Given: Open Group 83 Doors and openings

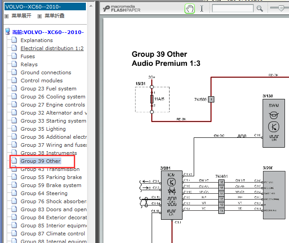Looking at the screenshot, I should [54, 209].
